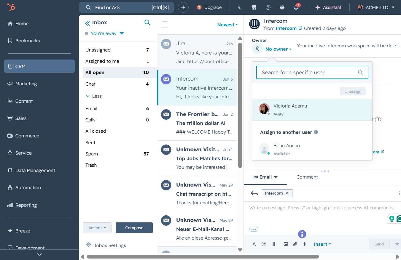Image resolution: width=401 pixels, height=260 pixels.
Task: Open the create new plus button
Action: [183, 7]
